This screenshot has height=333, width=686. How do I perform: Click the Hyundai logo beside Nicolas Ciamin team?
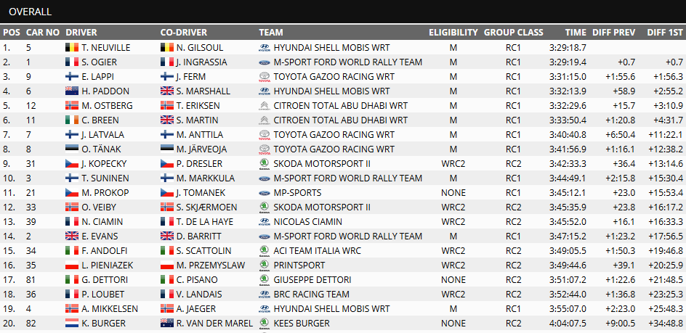264,222
